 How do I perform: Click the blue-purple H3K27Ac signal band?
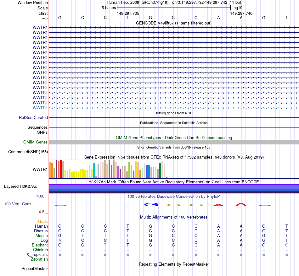(x=174, y=189)
